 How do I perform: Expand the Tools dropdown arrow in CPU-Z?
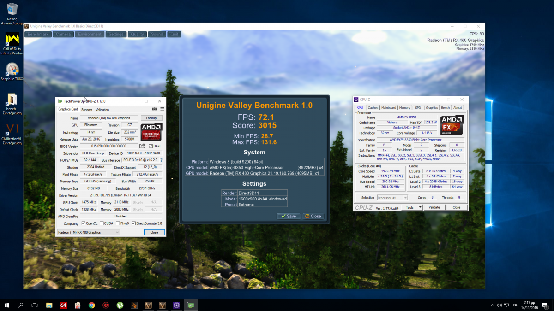tap(420, 207)
